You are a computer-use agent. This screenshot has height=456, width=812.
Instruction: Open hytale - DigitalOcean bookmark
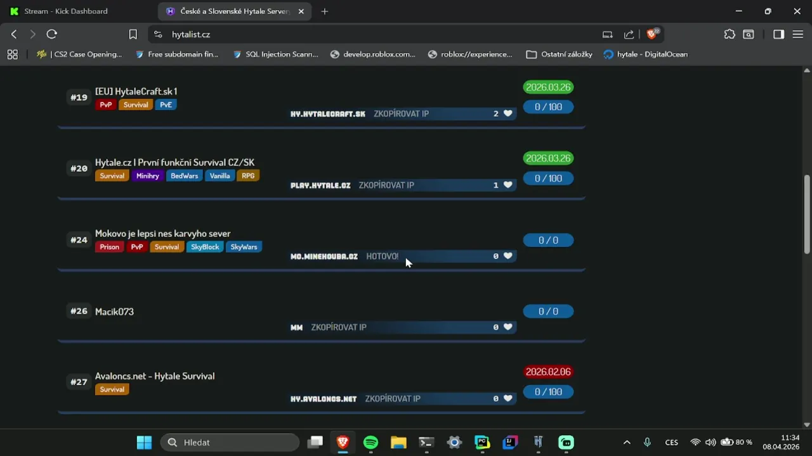(645, 54)
